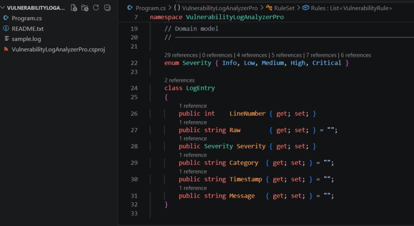Collapse all folders with the collapse icon
This screenshot has width=414, height=226.
pyautogui.click(x=107, y=8)
